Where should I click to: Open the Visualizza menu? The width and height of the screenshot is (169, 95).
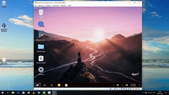pos(48,6)
